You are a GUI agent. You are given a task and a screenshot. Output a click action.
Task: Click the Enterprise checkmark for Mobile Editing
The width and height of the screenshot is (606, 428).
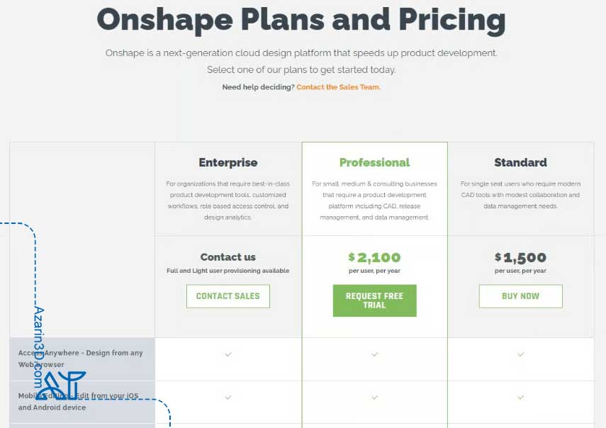click(x=228, y=397)
